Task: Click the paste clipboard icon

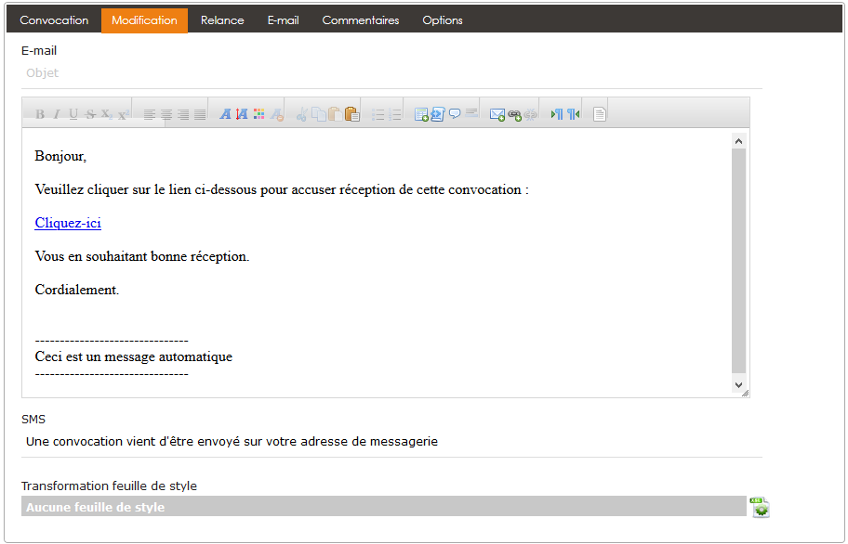Action: coord(351,114)
